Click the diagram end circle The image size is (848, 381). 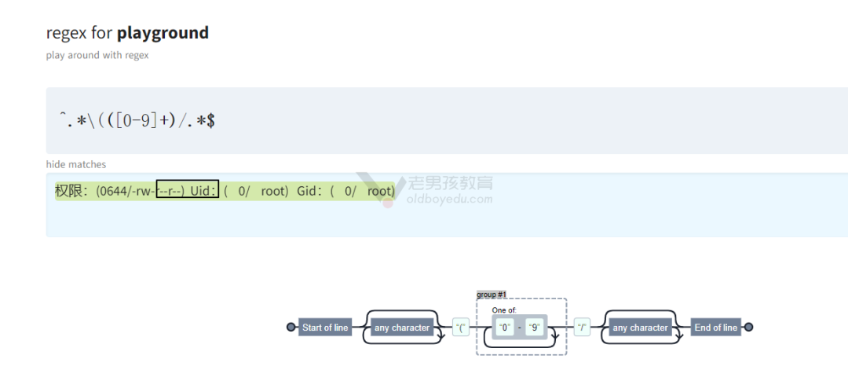748,328
